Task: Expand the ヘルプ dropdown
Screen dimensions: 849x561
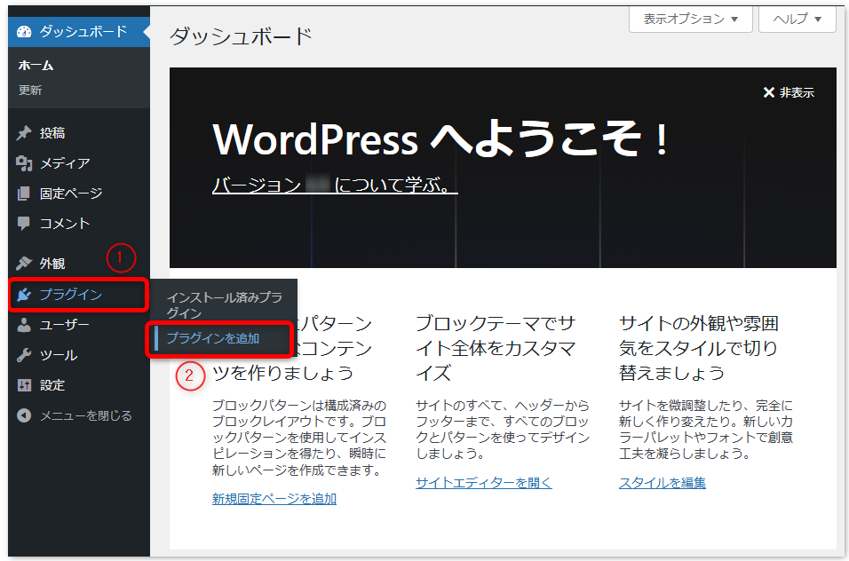Action: pyautogui.click(x=796, y=19)
